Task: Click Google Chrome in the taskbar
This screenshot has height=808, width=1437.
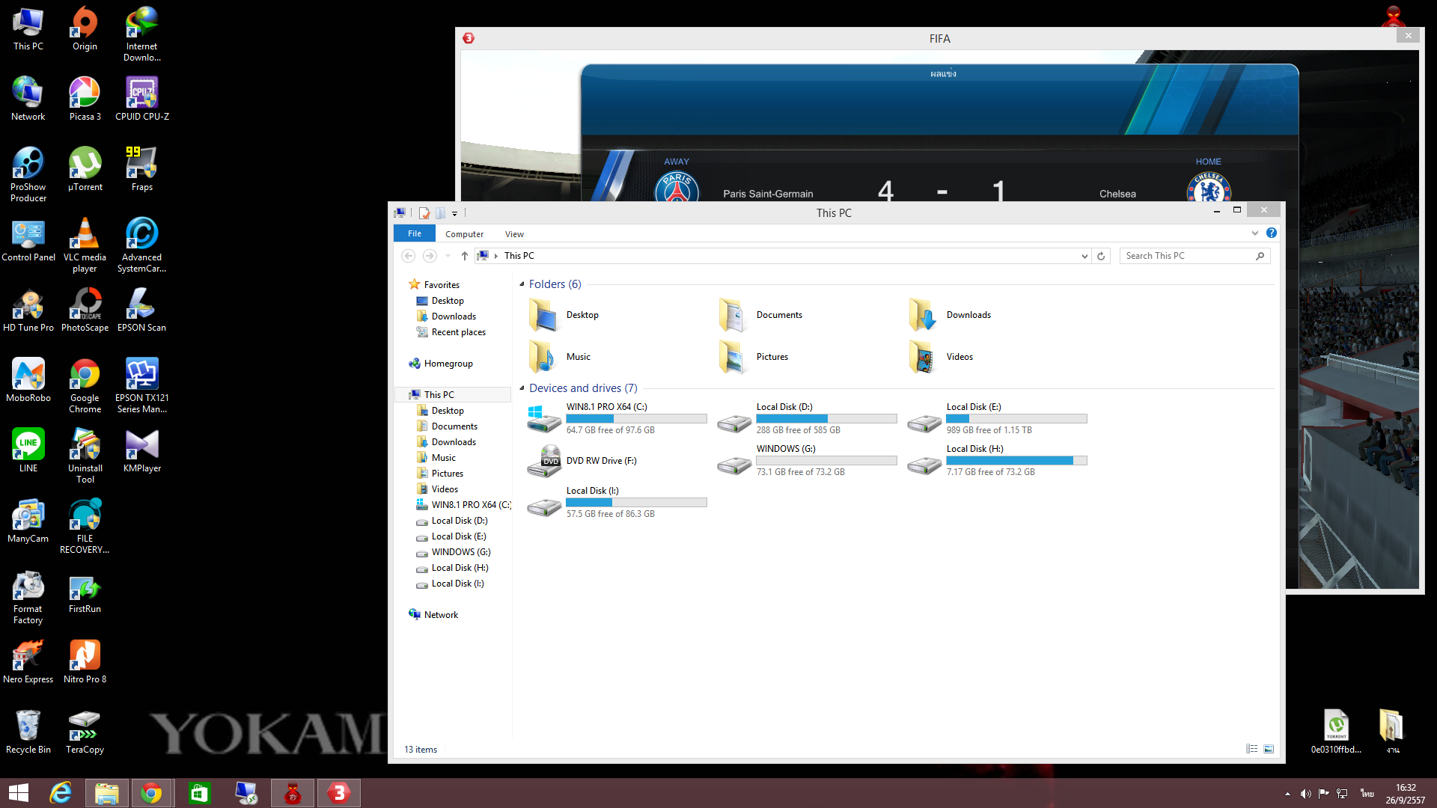Action: pyautogui.click(x=152, y=793)
